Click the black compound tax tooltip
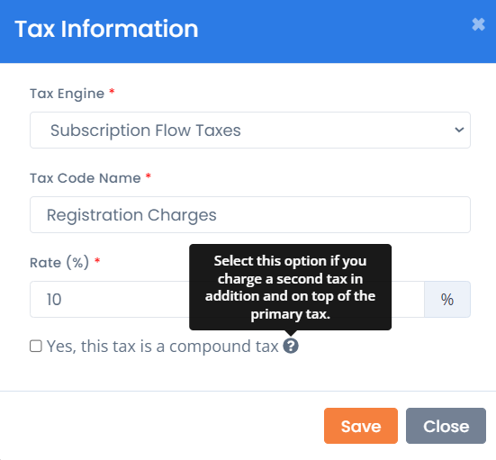This screenshot has width=496, height=460. click(290, 287)
